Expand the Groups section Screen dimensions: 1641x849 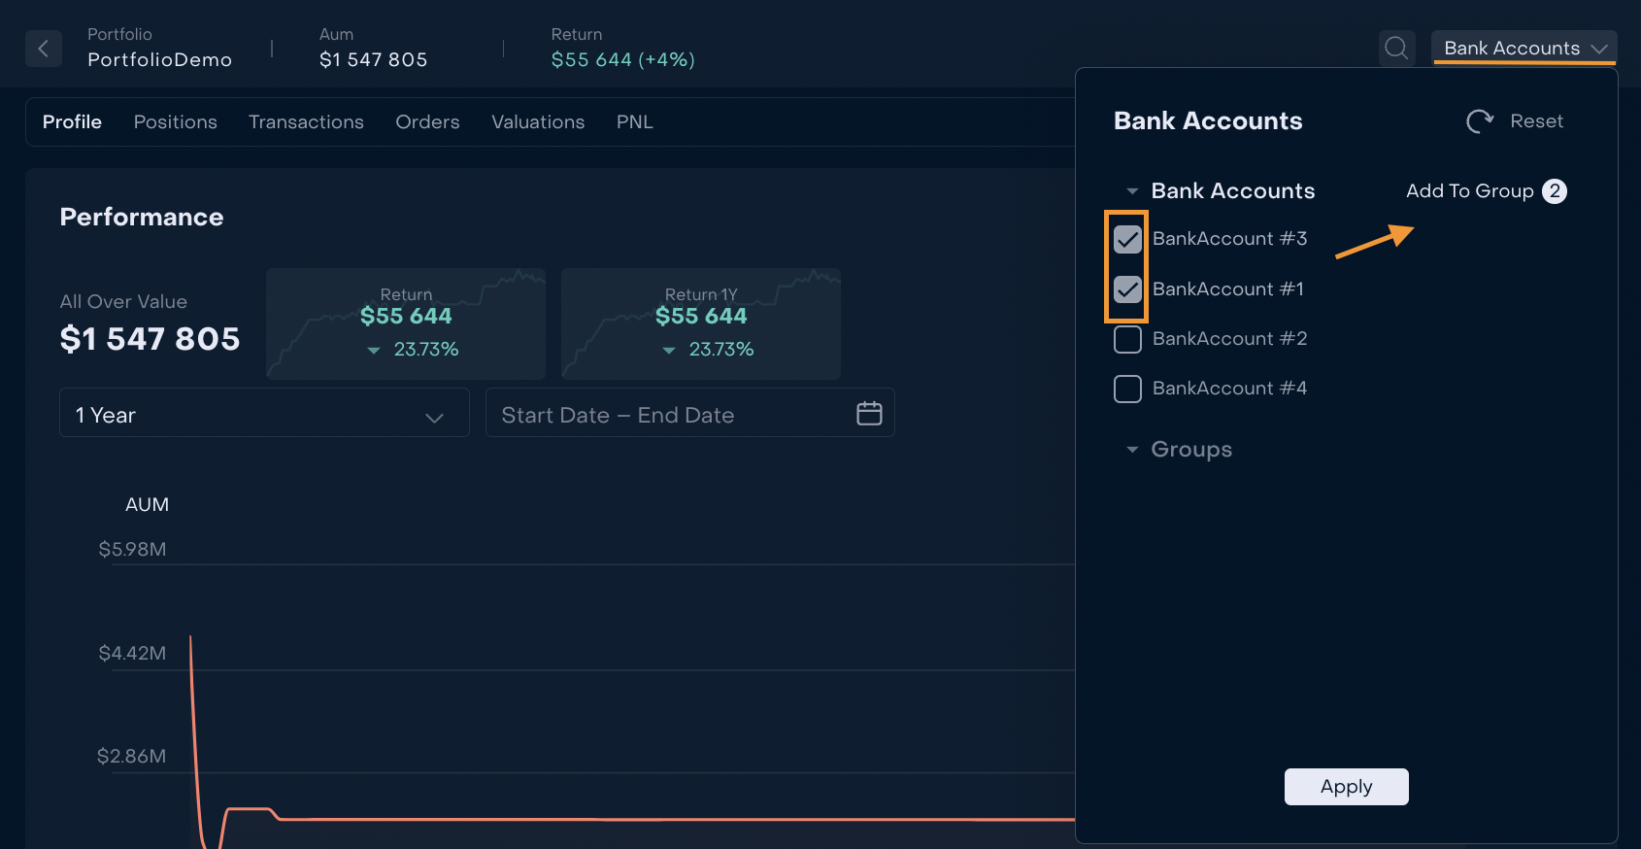coord(1132,450)
